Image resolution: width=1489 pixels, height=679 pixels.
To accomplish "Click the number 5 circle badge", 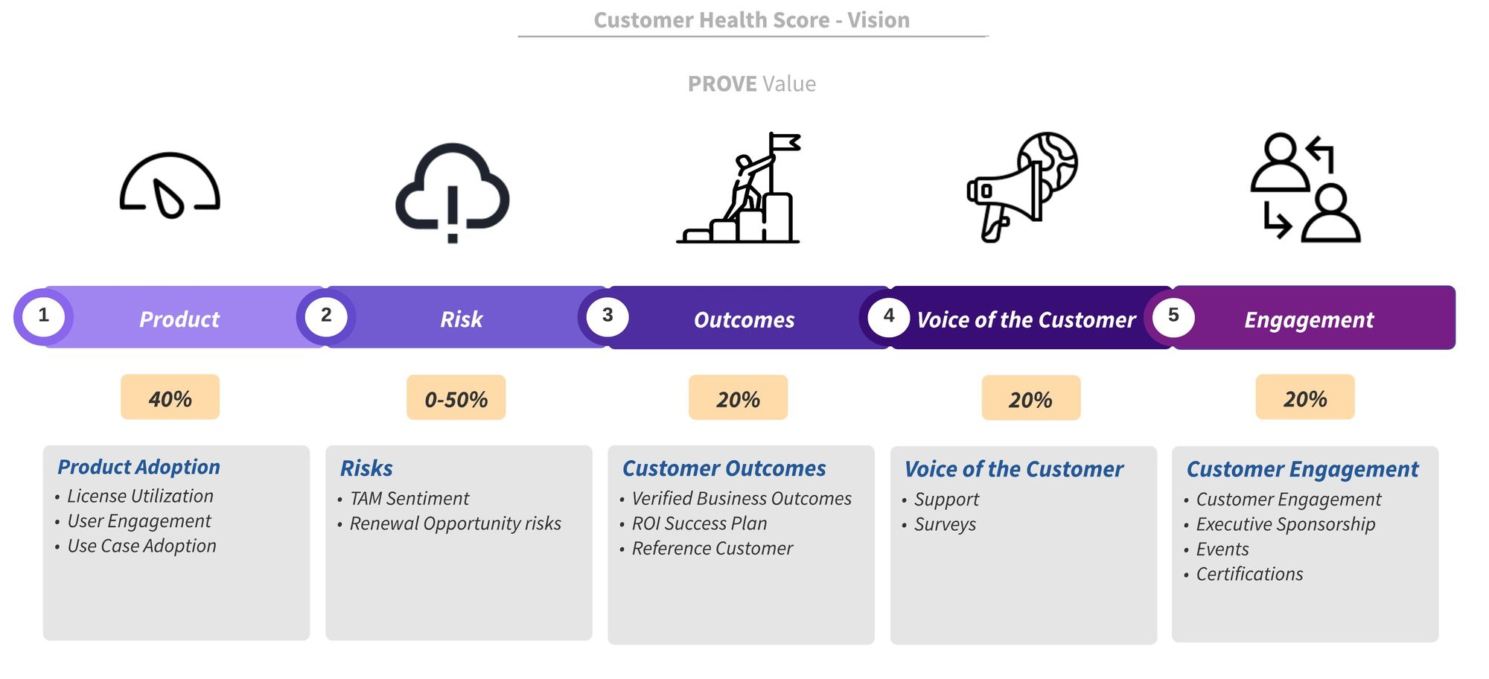I will tap(1173, 316).
